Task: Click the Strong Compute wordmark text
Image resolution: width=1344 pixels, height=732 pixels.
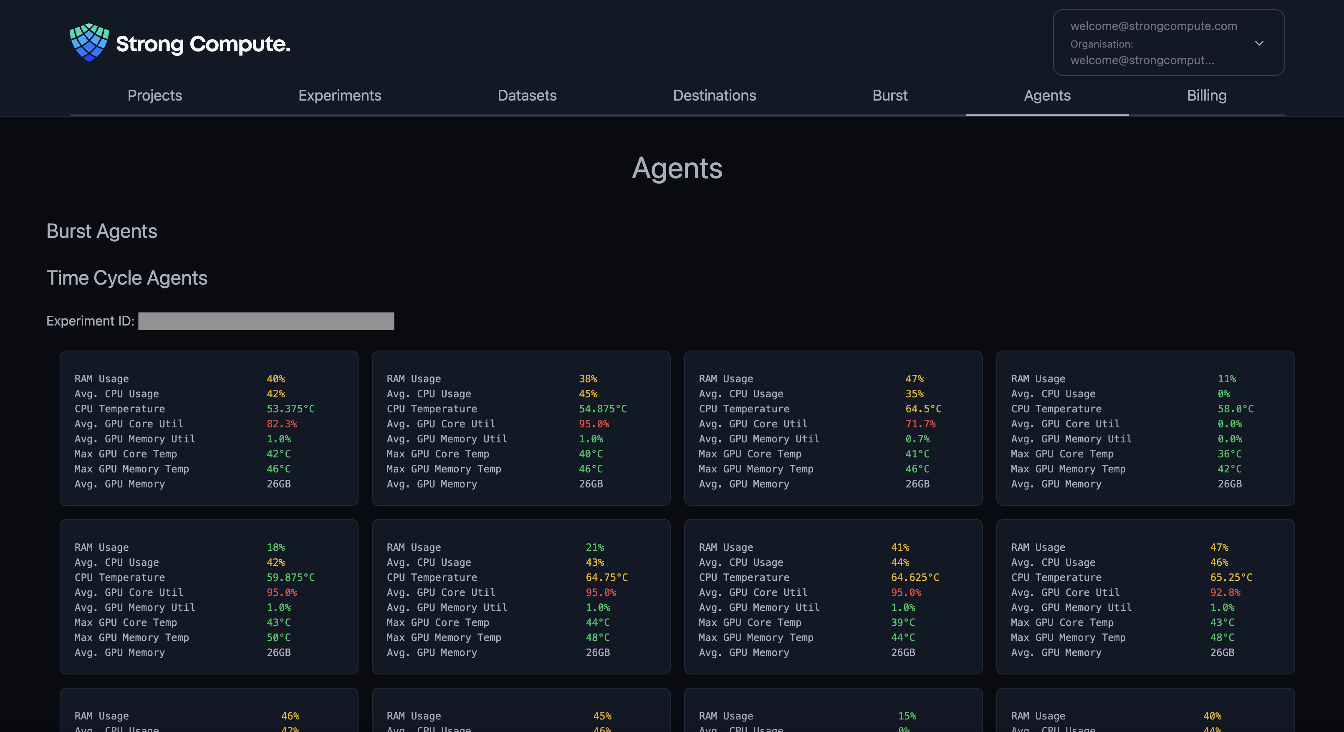Action: pyautogui.click(x=203, y=44)
